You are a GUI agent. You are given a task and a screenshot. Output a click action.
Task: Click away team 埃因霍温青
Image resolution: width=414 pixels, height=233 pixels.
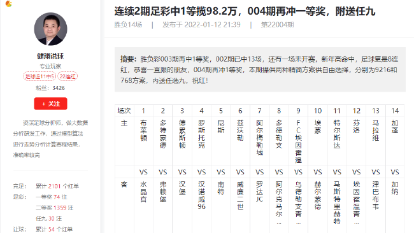coord(357,203)
